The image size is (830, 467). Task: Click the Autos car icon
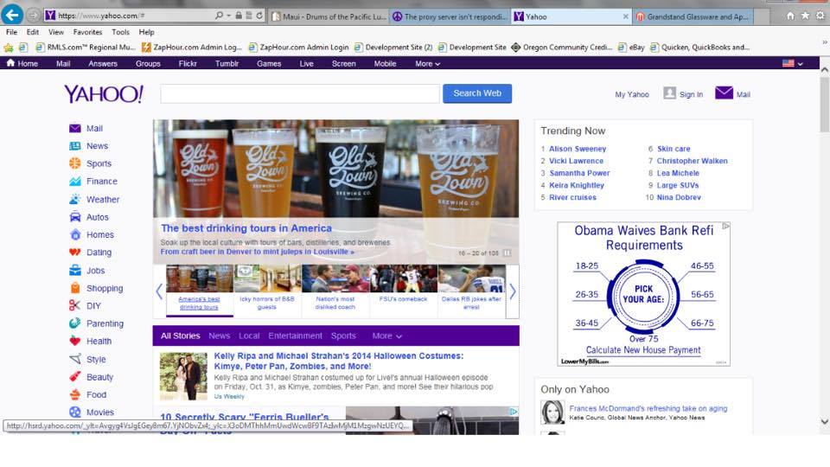(x=74, y=216)
